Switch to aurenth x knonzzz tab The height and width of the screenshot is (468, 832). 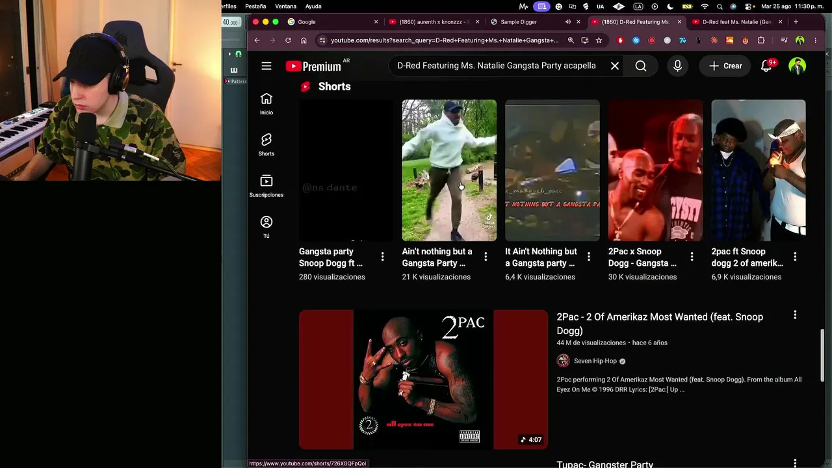pos(434,22)
